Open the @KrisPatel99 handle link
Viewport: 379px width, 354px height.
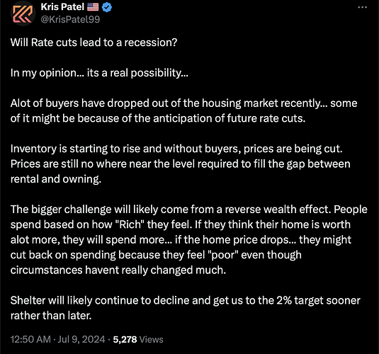point(70,19)
